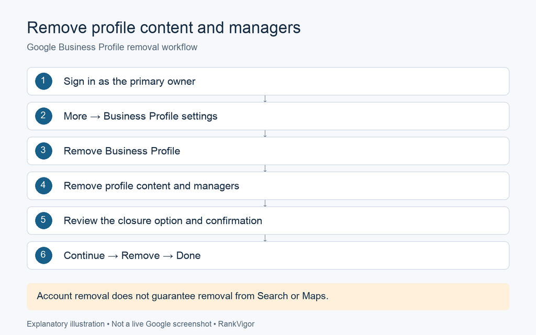Image resolution: width=536 pixels, height=335 pixels.
Task: Select step 4 "Remove profile content and managers"
Action: tap(268, 186)
